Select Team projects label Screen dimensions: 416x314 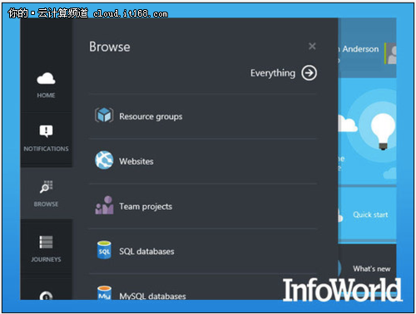[x=146, y=207]
